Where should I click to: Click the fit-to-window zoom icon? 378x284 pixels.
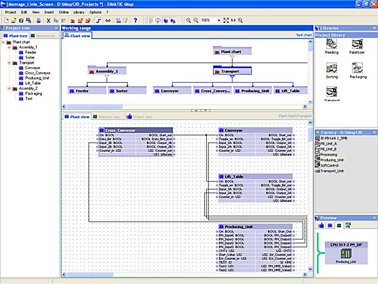226,21
